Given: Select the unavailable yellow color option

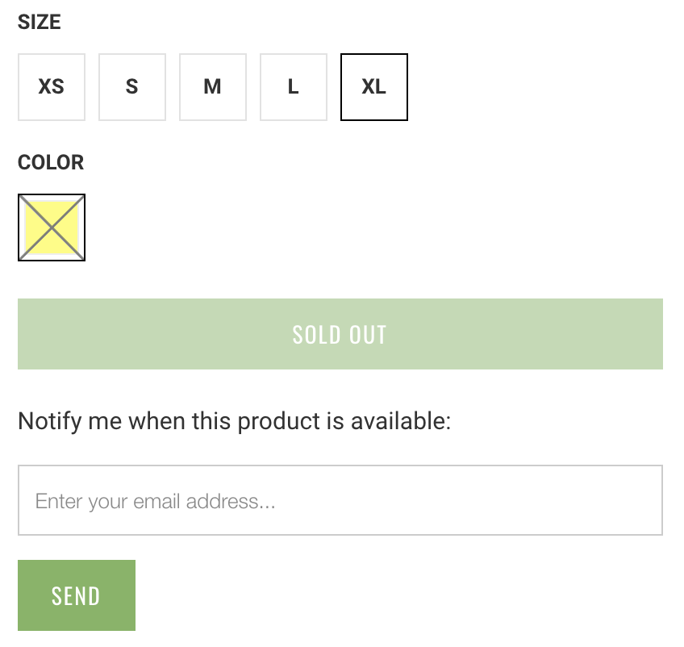Looking at the screenshot, I should point(52,227).
